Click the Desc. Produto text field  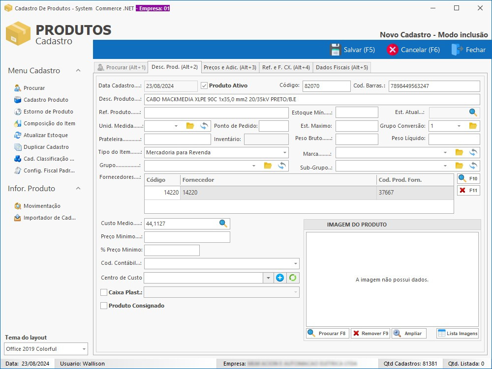tap(311, 100)
